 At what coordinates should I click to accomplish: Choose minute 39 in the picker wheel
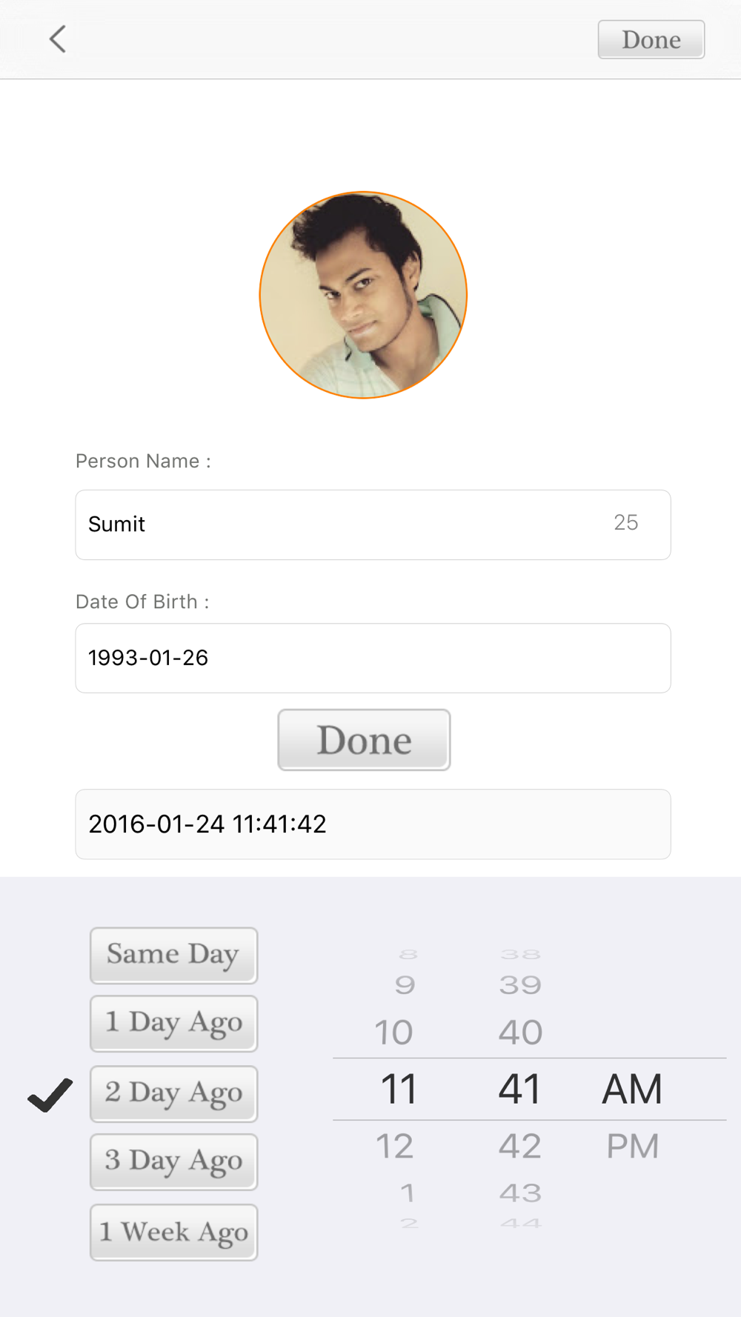(x=520, y=984)
